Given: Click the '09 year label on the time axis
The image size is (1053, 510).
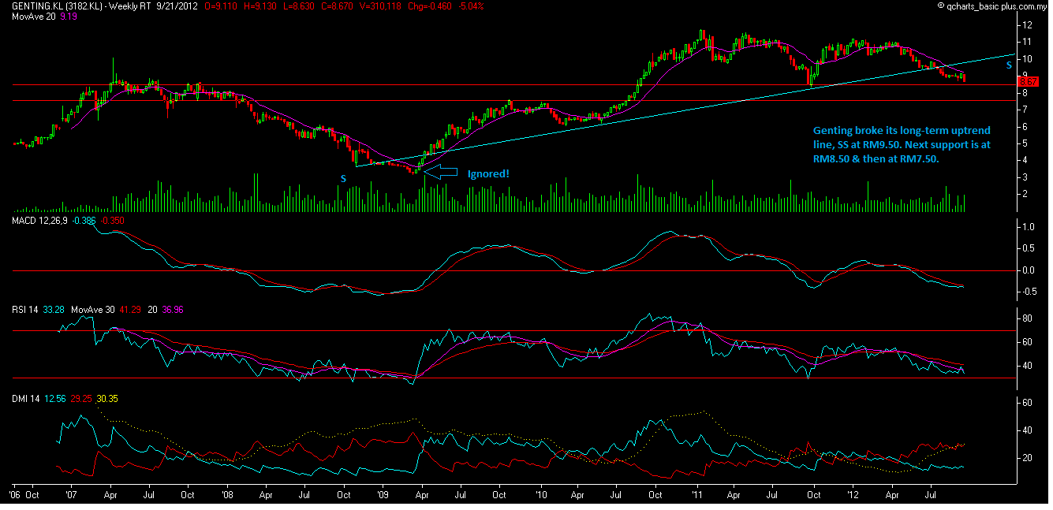Looking at the screenshot, I should pyautogui.click(x=384, y=495).
